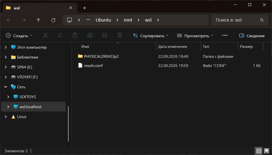Click the mnt breadcrumb segment

[x=128, y=20]
